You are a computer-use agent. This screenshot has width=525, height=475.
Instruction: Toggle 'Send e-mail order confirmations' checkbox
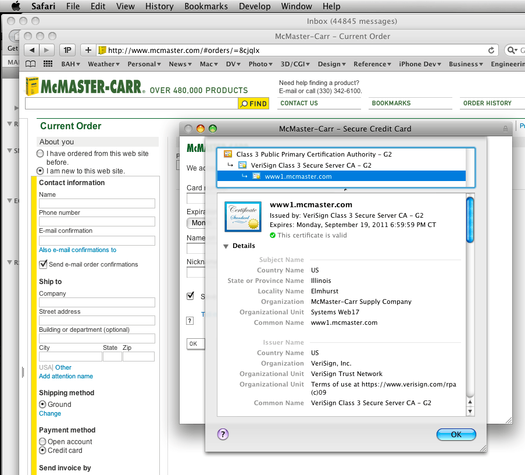tap(43, 264)
